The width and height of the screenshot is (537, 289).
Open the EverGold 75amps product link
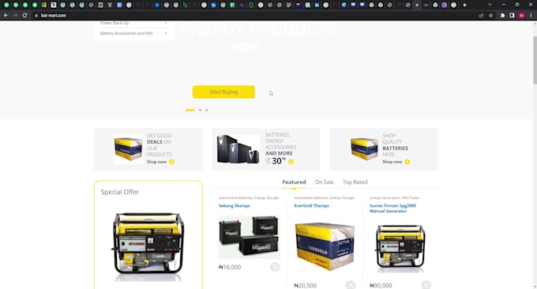coord(311,206)
